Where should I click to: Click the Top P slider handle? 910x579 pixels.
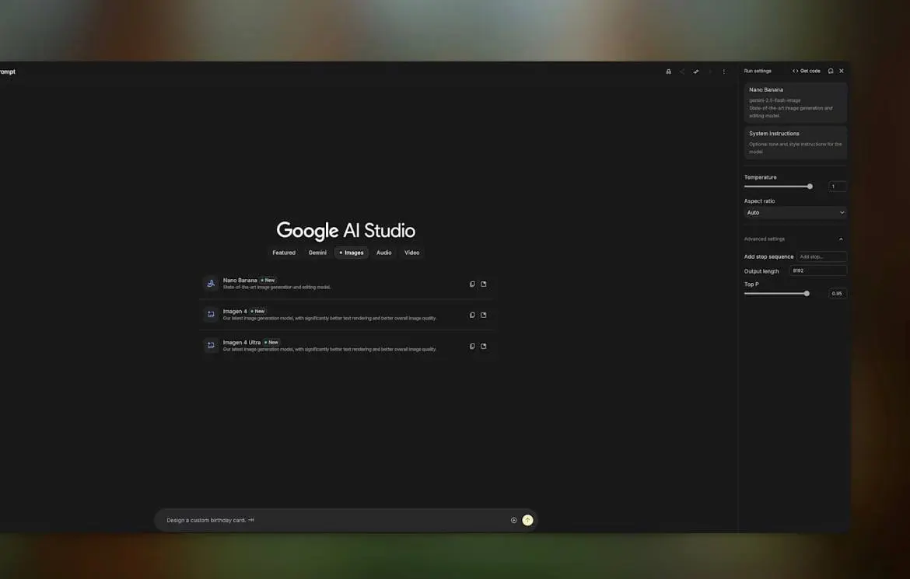tap(807, 294)
